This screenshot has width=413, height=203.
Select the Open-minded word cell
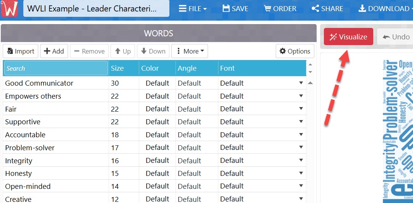(x=56, y=186)
